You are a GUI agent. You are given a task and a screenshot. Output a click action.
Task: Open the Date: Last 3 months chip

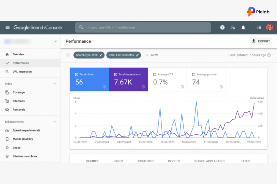(124, 55)
